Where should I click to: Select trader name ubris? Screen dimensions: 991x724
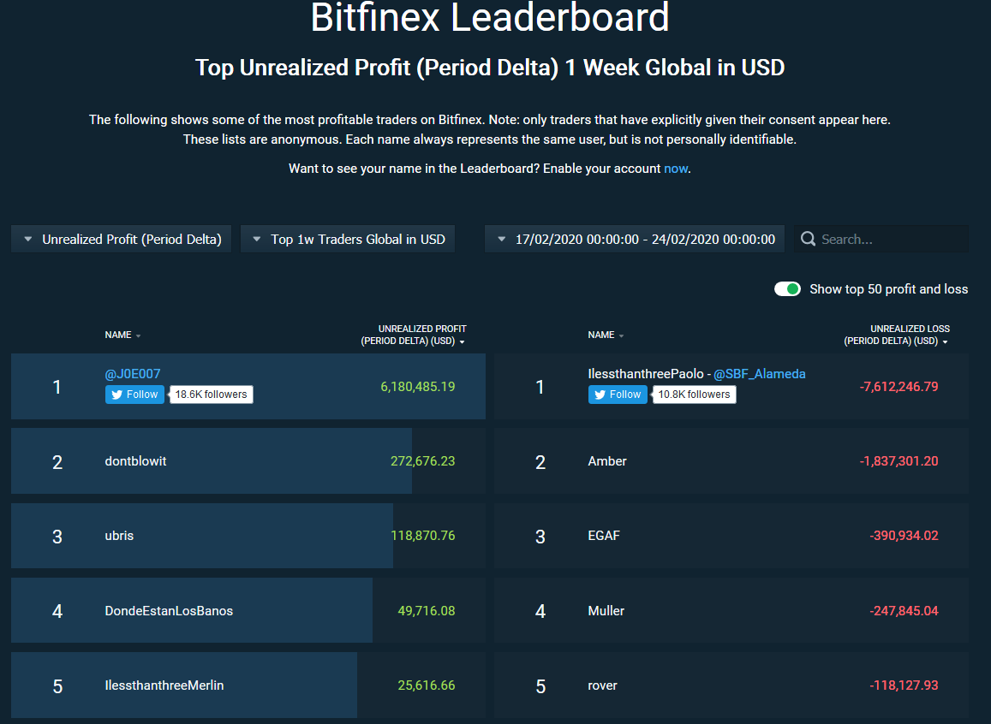[x=119, y=536]
